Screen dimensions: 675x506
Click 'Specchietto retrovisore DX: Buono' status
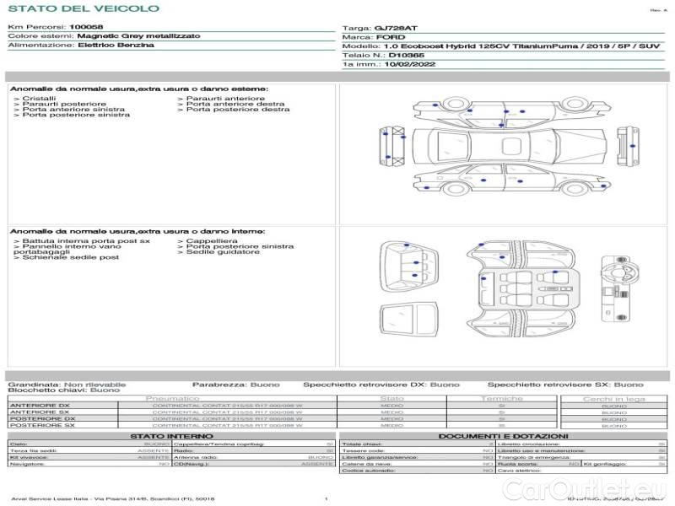coord(381,385)
